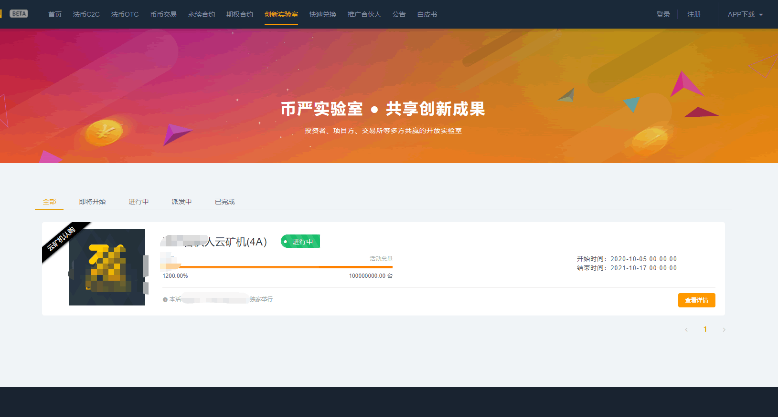Open 白皮书 link in navigation
This screenshot has width=778, height=417.
click(427, 14)
